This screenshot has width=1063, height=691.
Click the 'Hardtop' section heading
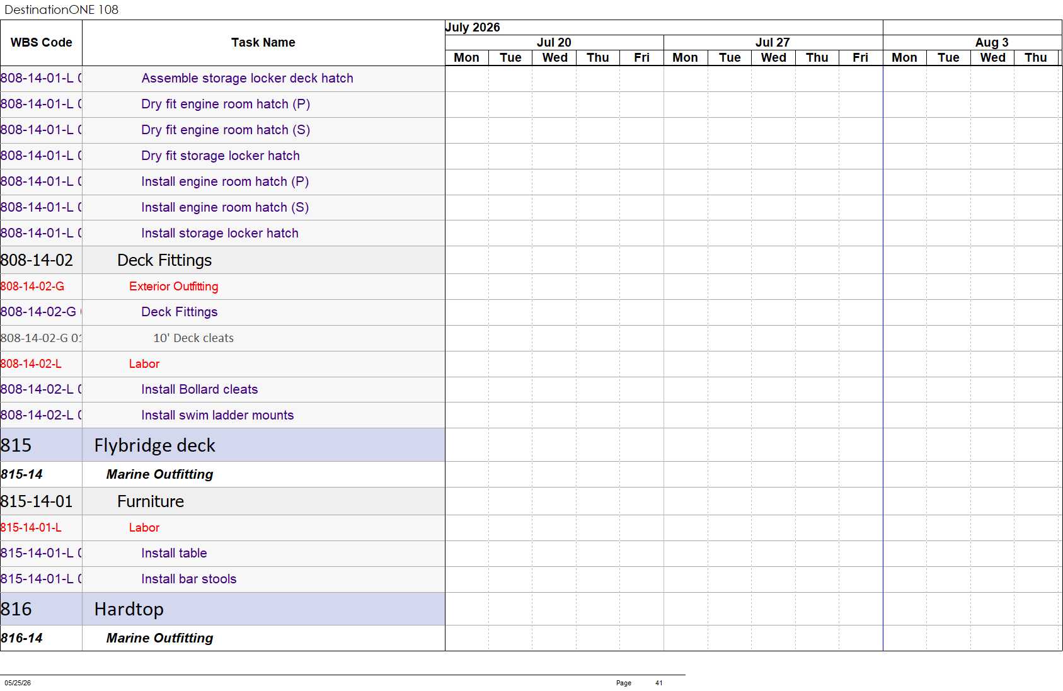129,609
